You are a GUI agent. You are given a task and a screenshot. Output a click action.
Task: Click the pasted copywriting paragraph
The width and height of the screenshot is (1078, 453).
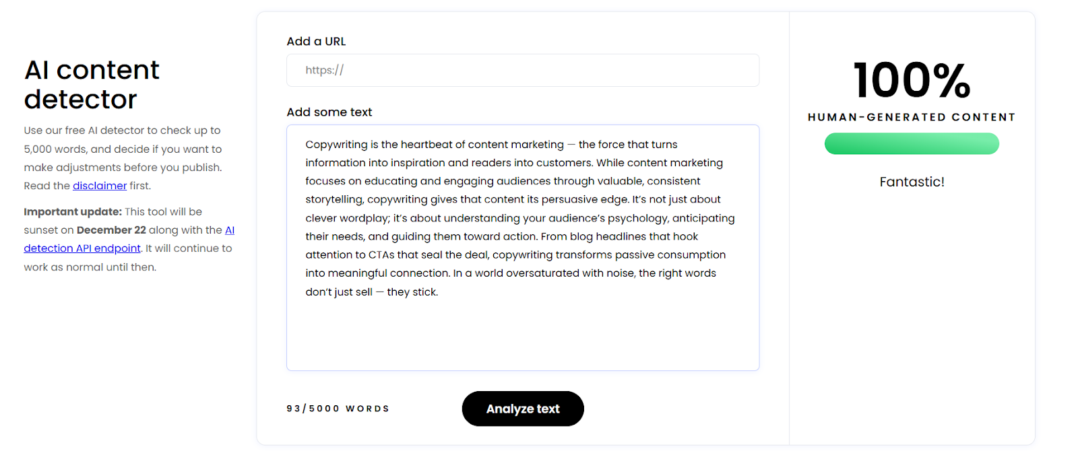519,217
